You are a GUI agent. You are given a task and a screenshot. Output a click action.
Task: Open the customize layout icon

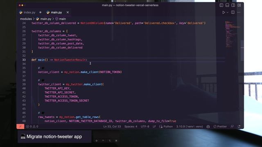239,5
